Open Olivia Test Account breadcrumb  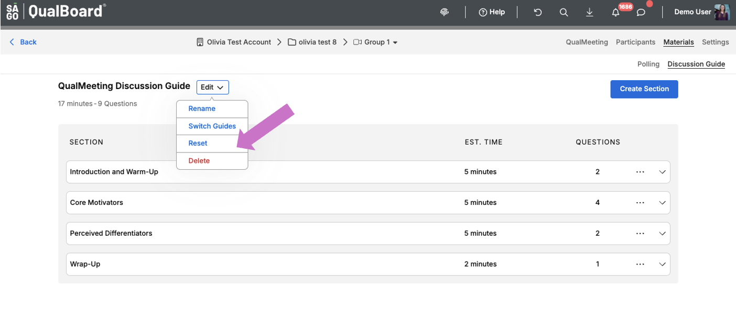[239, 42]
